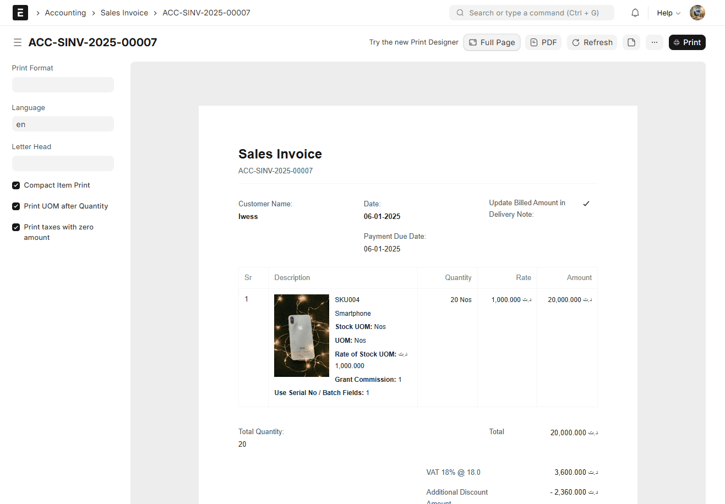Click the page title ACC-SINV-2025-00007
The width and height of the screenshot is (725, 504).
pyautogui.click(x=93, y=42)
